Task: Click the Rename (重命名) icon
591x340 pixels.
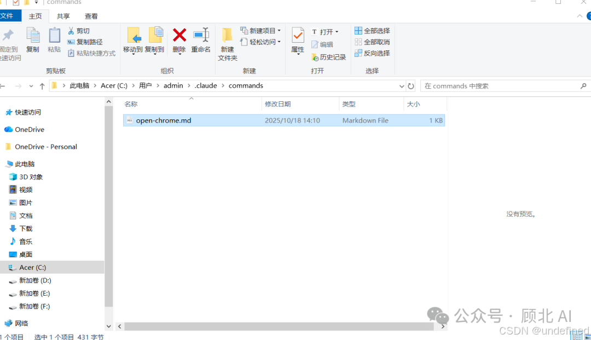Action: pyautogui.click(x=201, y=36)
